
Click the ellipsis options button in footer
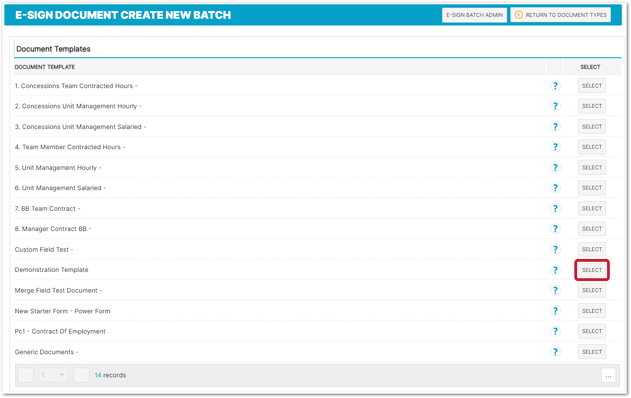coord(608,375)
